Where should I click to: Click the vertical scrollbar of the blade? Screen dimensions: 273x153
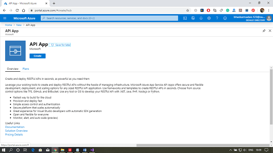(271, 97)
